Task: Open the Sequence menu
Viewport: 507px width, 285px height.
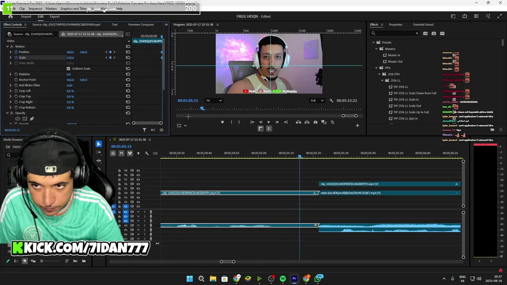Action: point(35,8)
